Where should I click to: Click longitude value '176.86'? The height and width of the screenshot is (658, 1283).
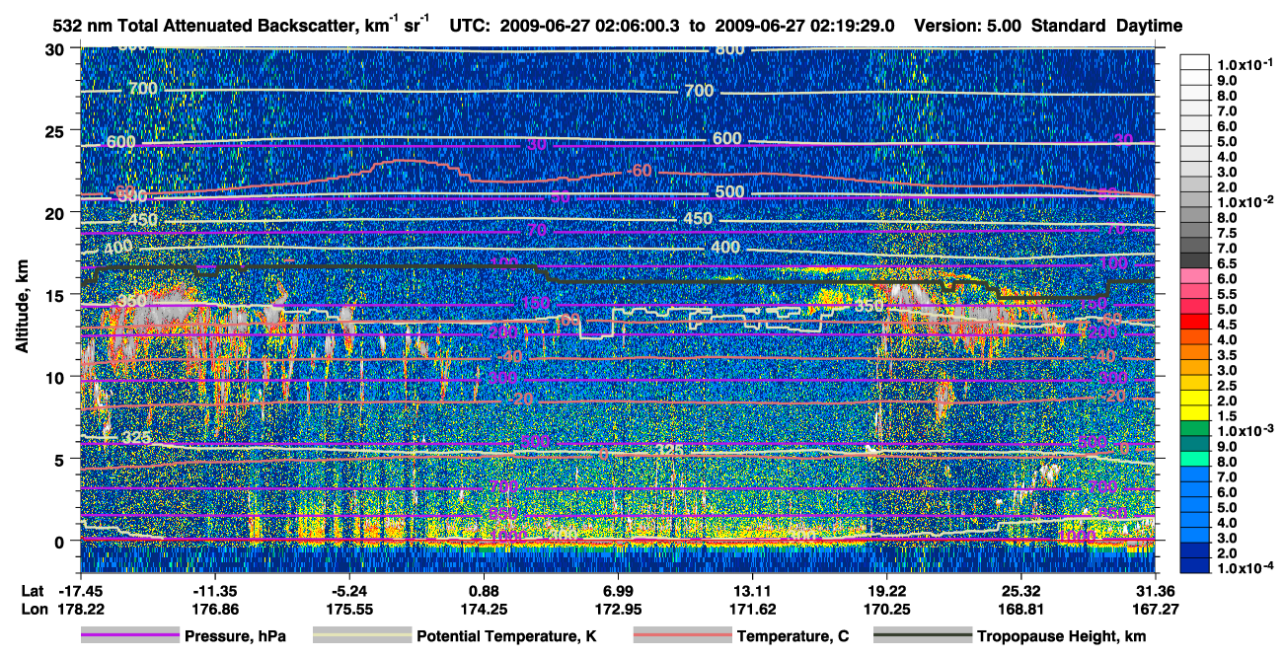click(214, 610)
